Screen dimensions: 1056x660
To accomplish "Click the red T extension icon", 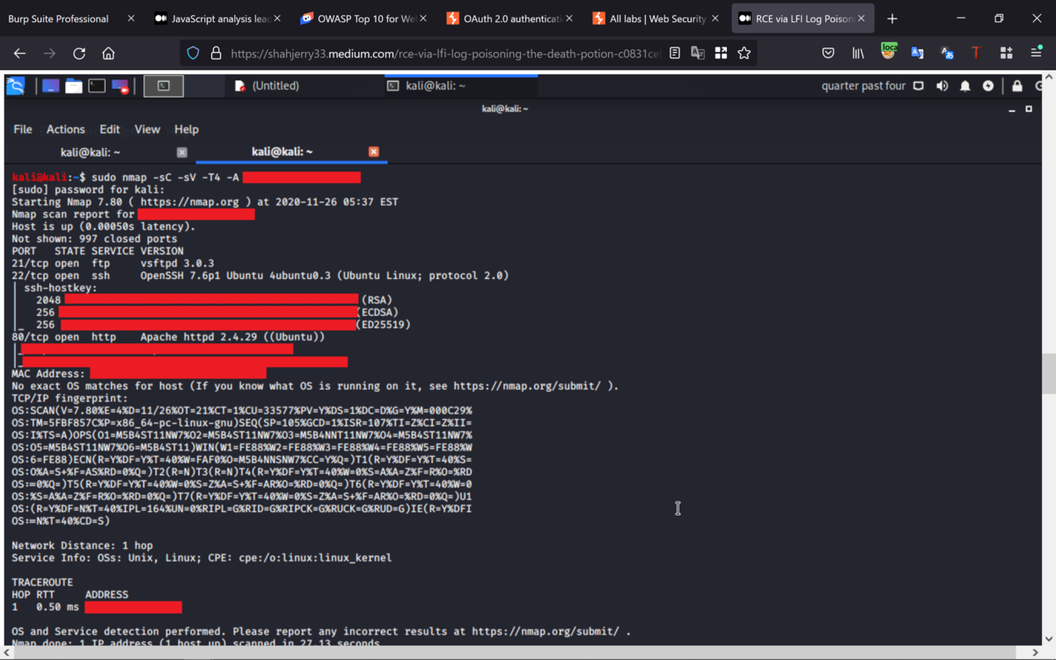I will tap(976, 54).
